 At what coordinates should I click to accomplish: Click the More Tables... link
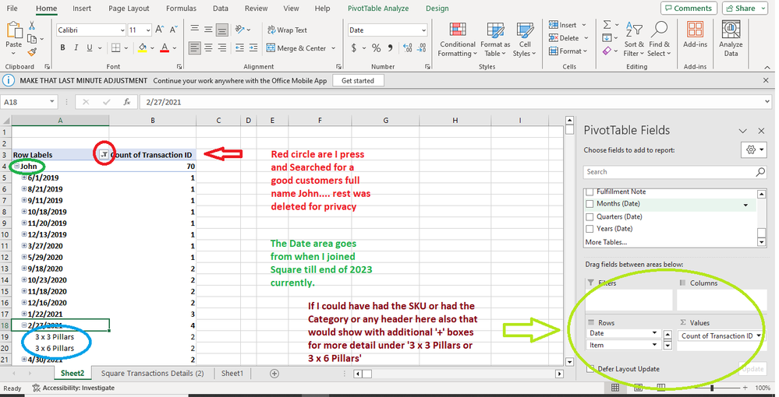pos(607,242)
